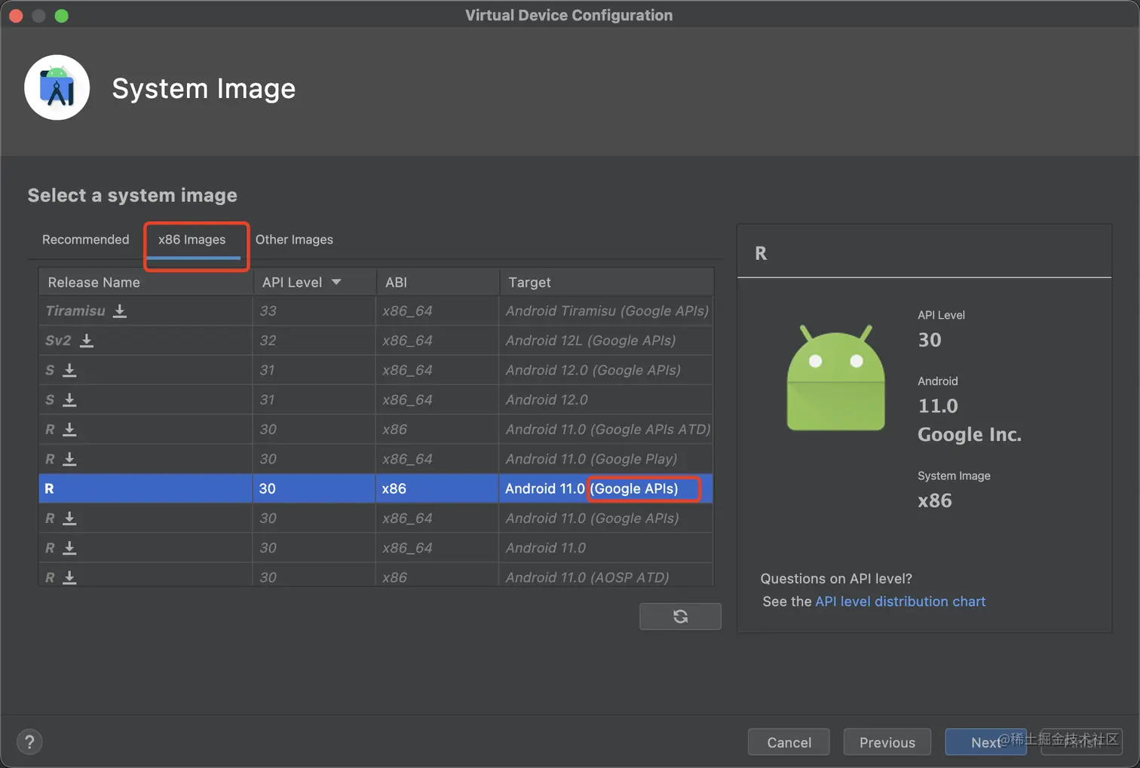Sort by the ABI column header
1140x768 pixels.
(x=437, y=282)
